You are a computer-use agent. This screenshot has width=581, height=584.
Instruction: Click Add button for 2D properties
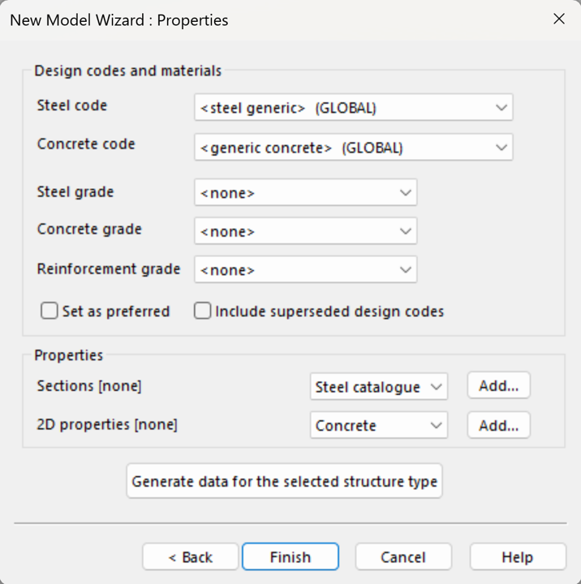click(498, 425)
